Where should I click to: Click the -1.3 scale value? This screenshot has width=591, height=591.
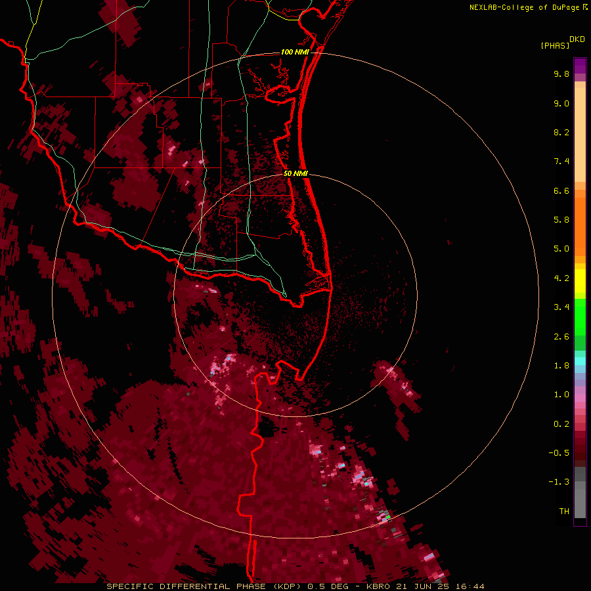pos(559,482)
